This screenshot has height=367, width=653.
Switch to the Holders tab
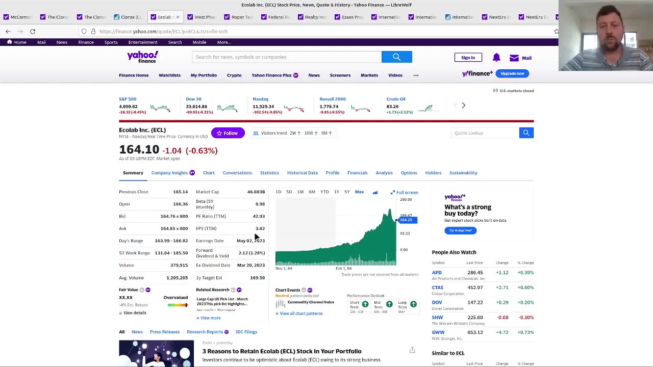pyautogui.click(x=433, y=173)
